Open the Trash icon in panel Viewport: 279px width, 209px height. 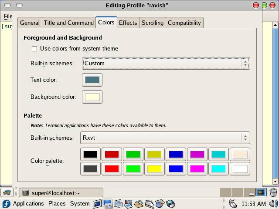coord(273,192)
